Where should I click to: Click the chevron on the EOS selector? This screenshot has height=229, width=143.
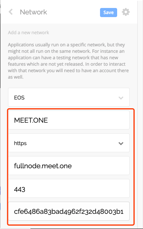pyautogui.click(x=121, y=98)
